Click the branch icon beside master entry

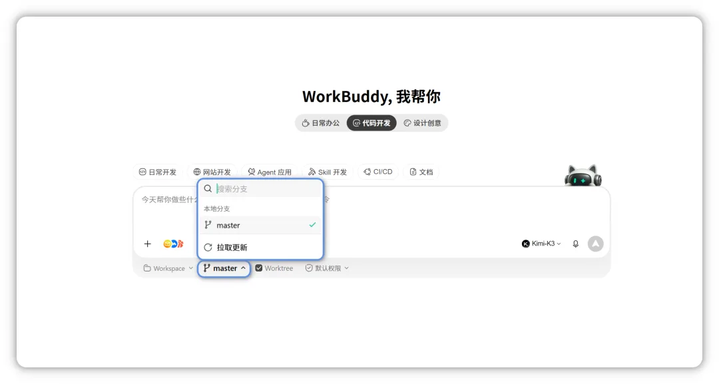tap(208, 225)
